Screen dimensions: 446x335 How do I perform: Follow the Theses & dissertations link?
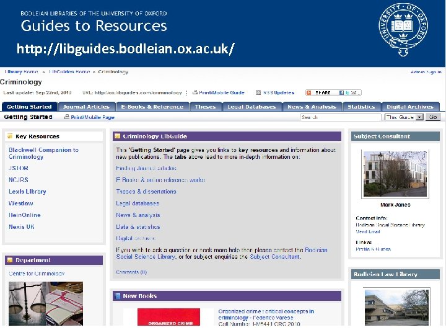146,192
